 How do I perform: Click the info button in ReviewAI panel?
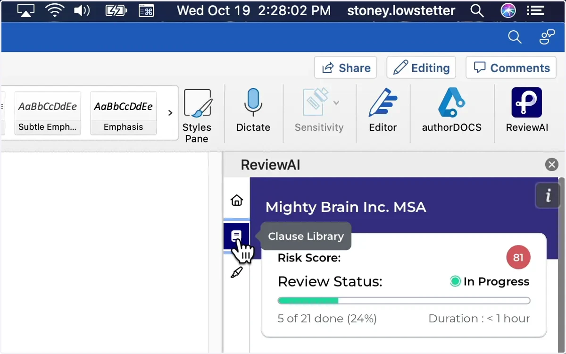coord(548,195)
